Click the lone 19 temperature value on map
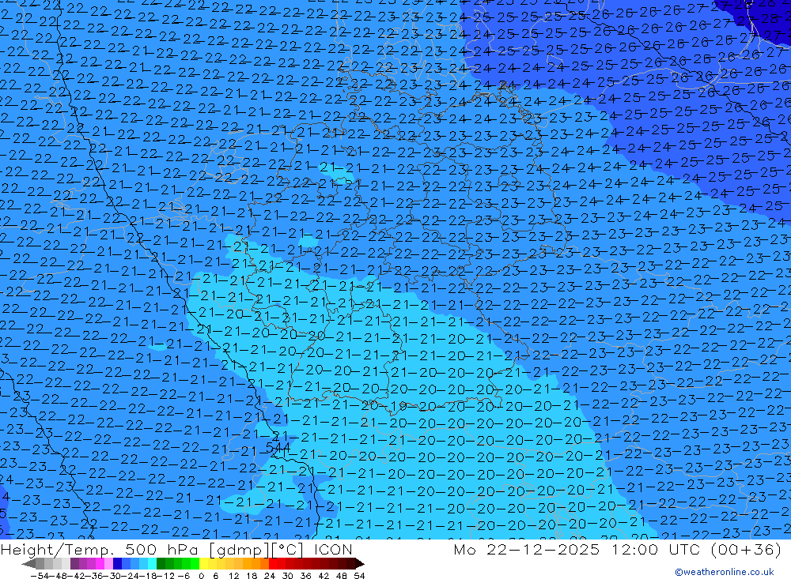This screenshot has width=791, height=579. (x=400, y=406)
